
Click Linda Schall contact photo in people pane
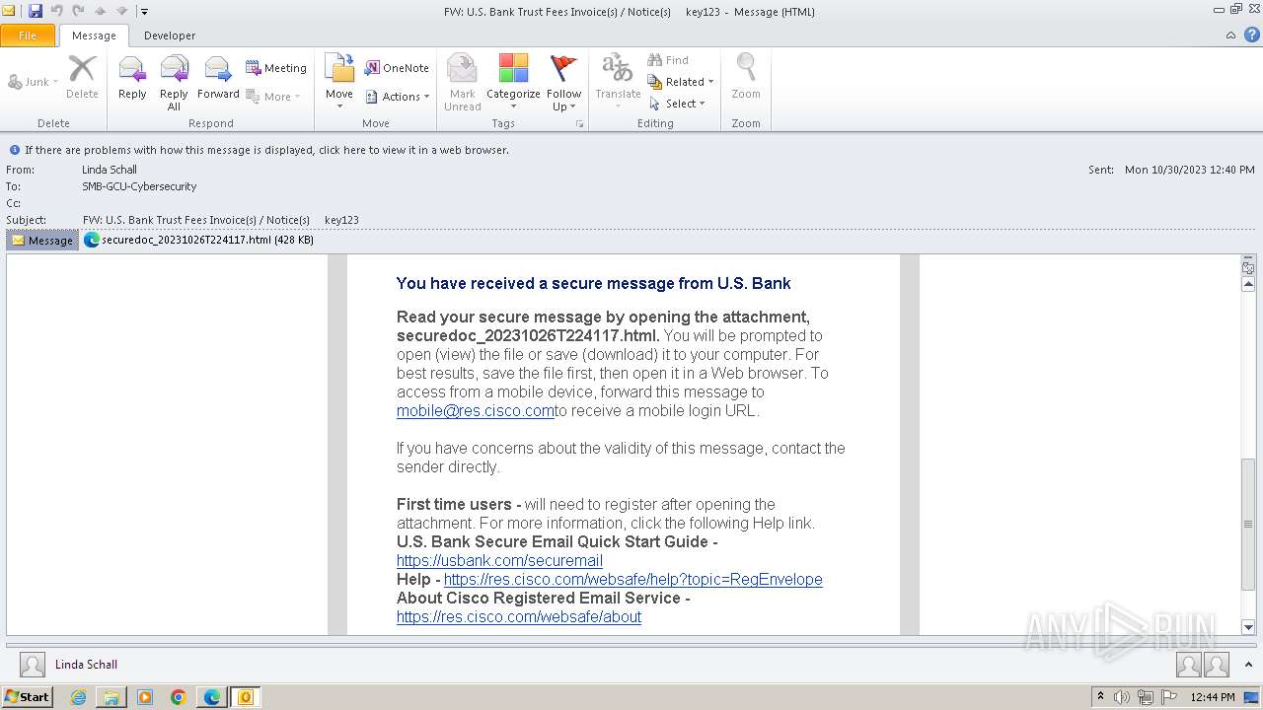(x=33, y=665)
